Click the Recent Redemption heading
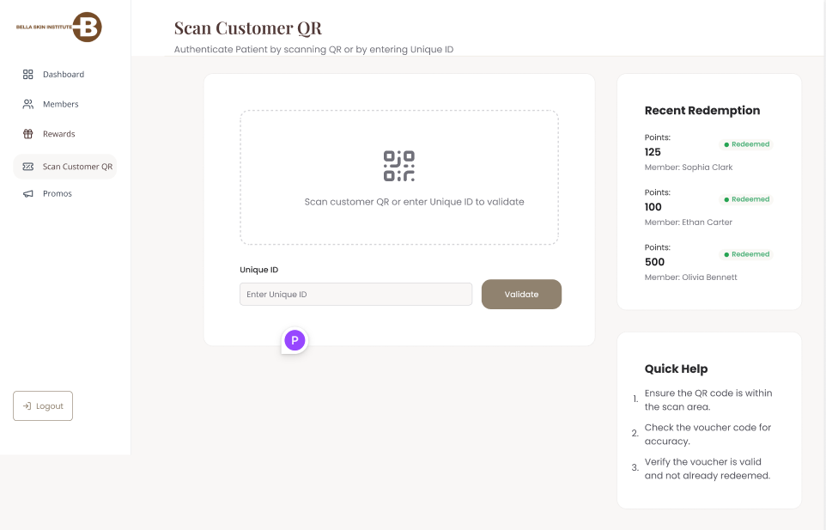The width and height of the screenshot is (826, 530). 702,110
